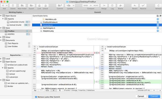Click the modified status badge for Adapters.png
162x99 pixels.
coord(158,31)
